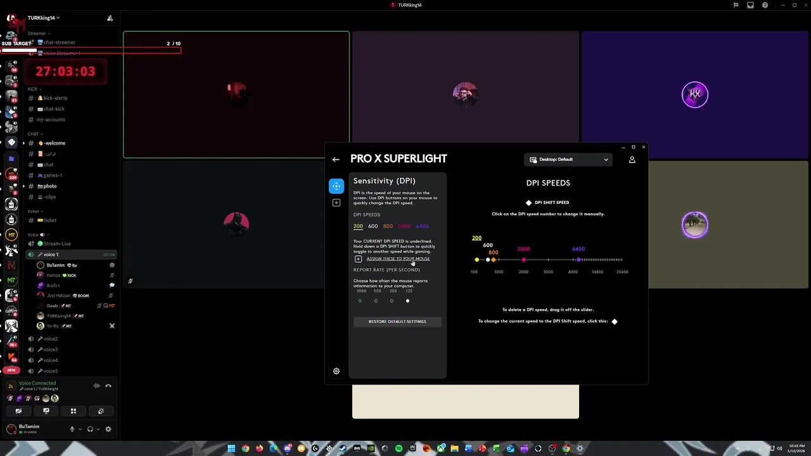Share your screen in Discord

click(x=46, y=411)
